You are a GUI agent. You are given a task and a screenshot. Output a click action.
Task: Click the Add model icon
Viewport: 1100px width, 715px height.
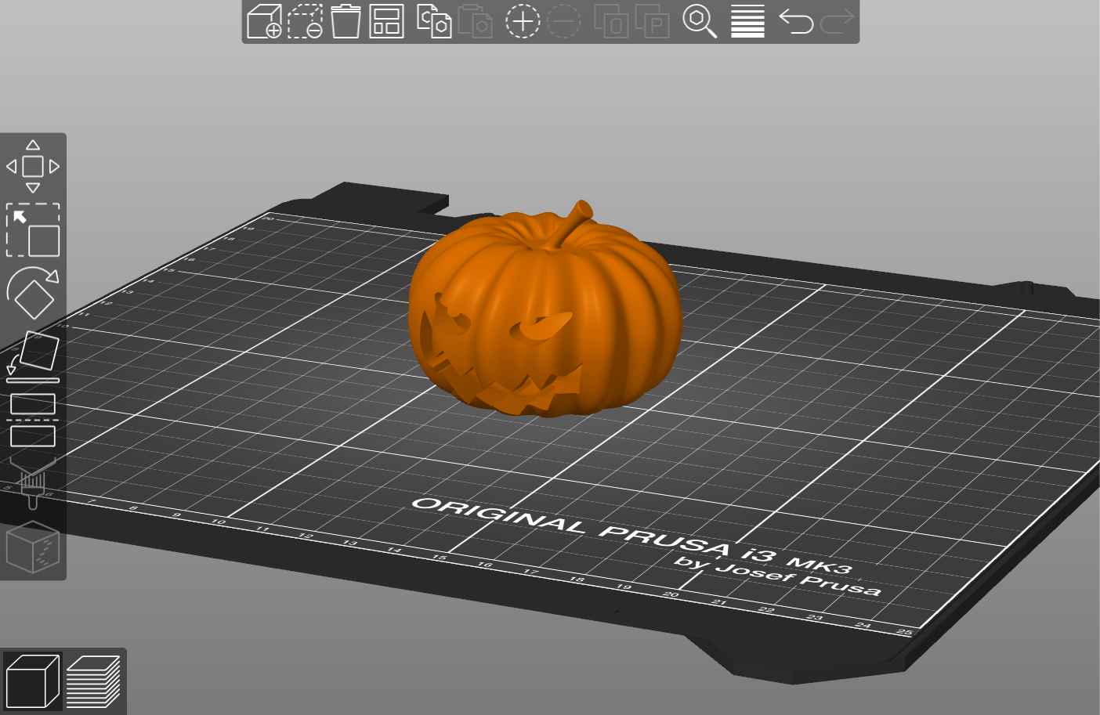[x=264, y=21]
